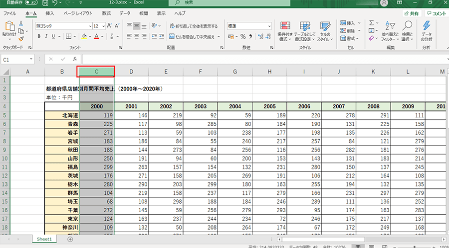449x248 pixels.
Task: Open Cell Styles gallery
Action: point(325,31)
